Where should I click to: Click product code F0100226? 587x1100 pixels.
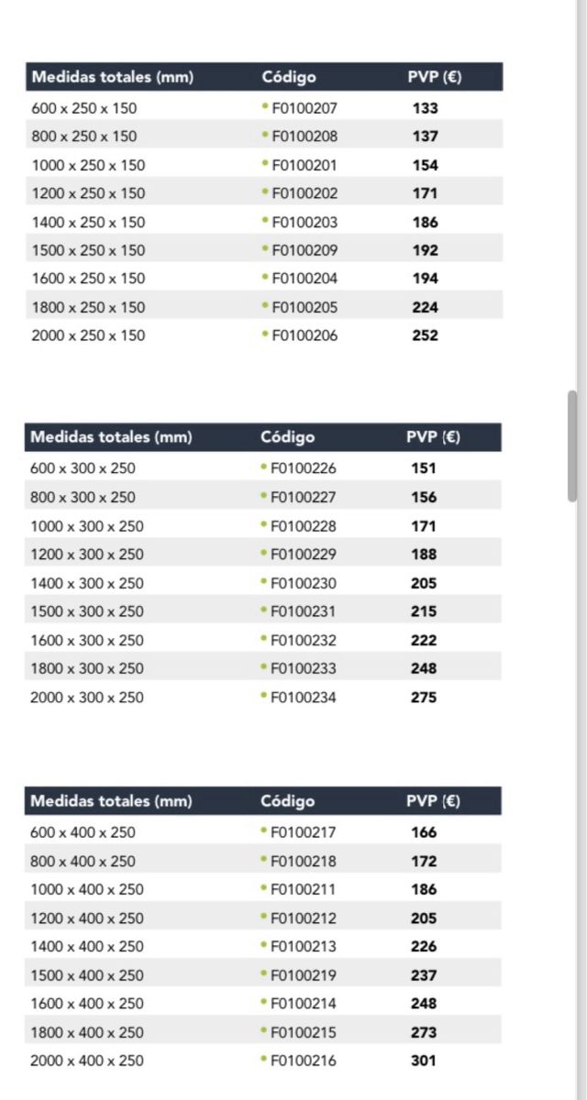pos(304,468)
